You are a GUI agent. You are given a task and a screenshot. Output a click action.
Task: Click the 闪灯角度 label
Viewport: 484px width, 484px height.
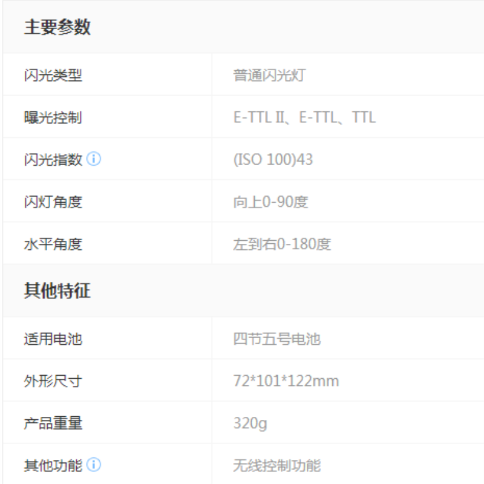tap(53, 202)
